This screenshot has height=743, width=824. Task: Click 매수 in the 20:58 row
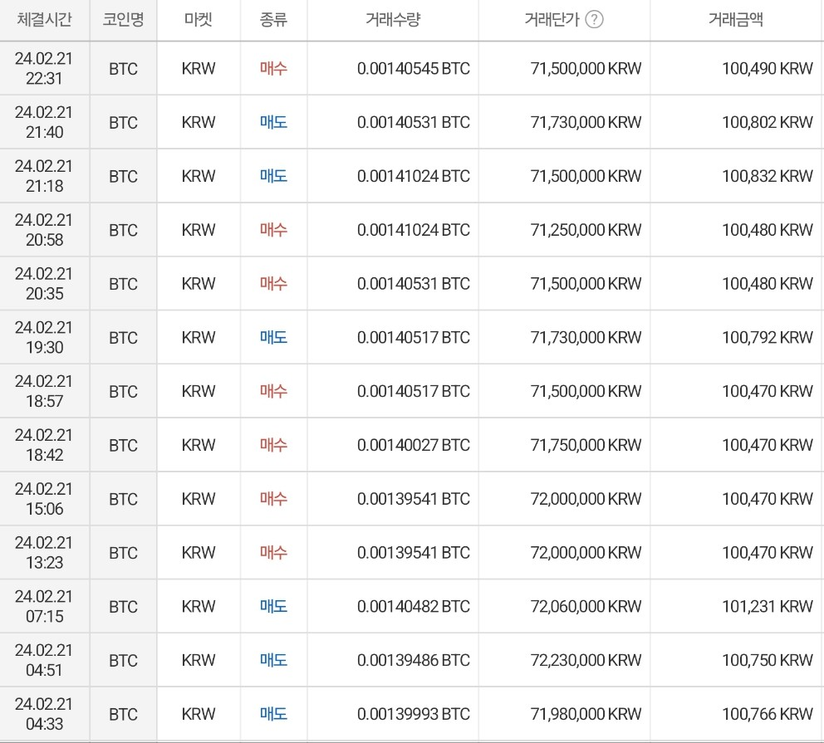273,229
